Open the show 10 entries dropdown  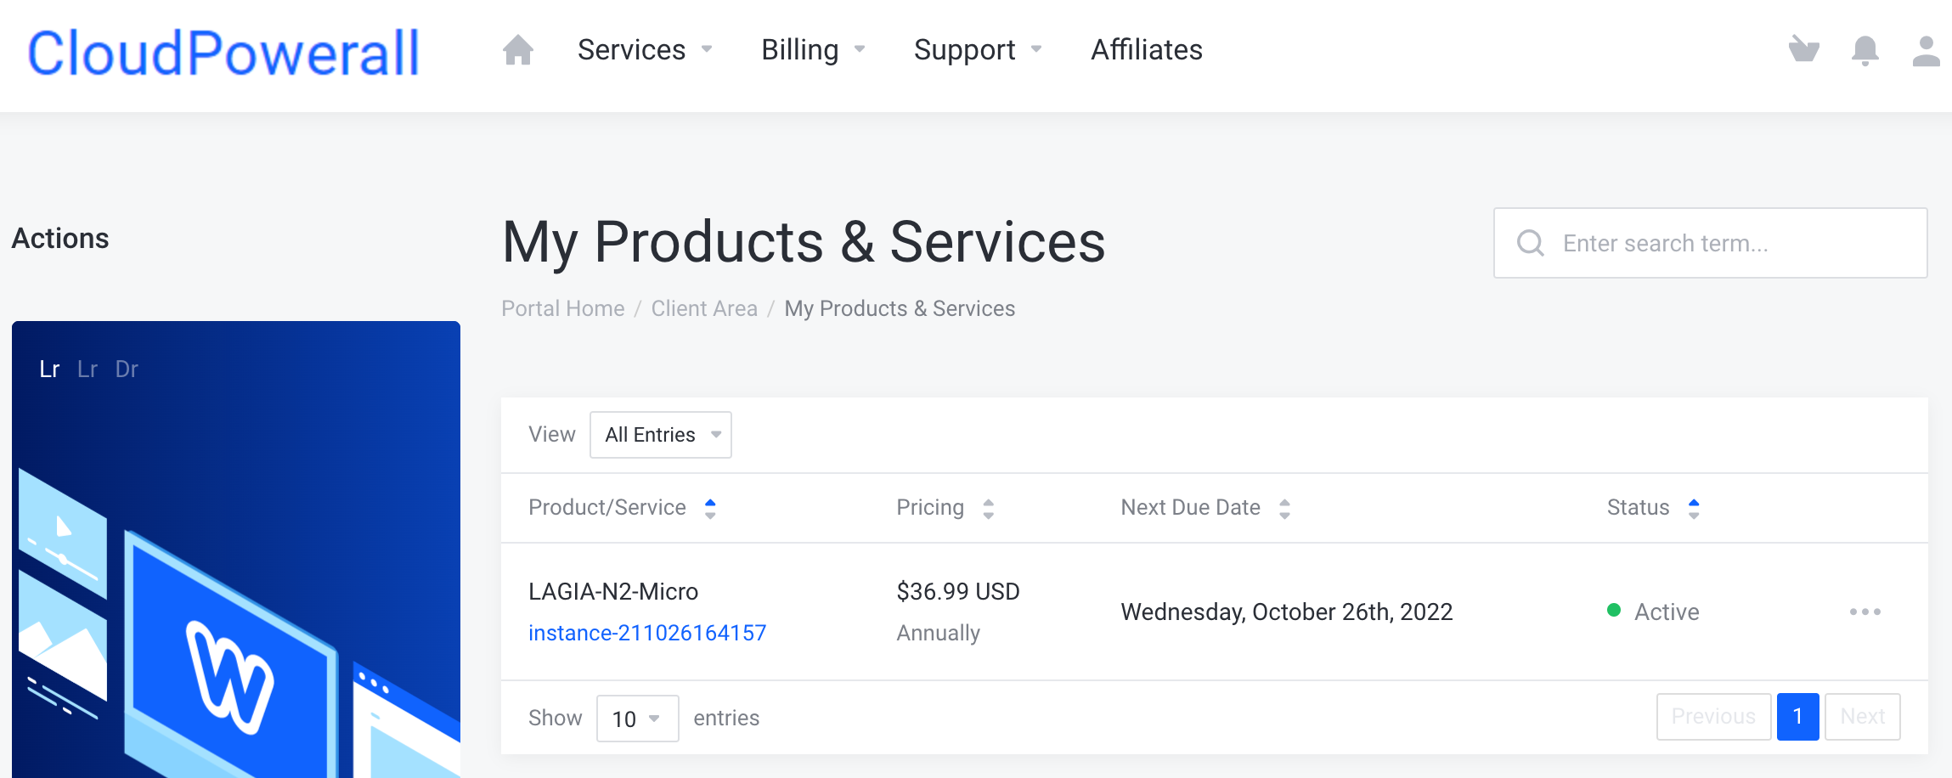point(637,719)
